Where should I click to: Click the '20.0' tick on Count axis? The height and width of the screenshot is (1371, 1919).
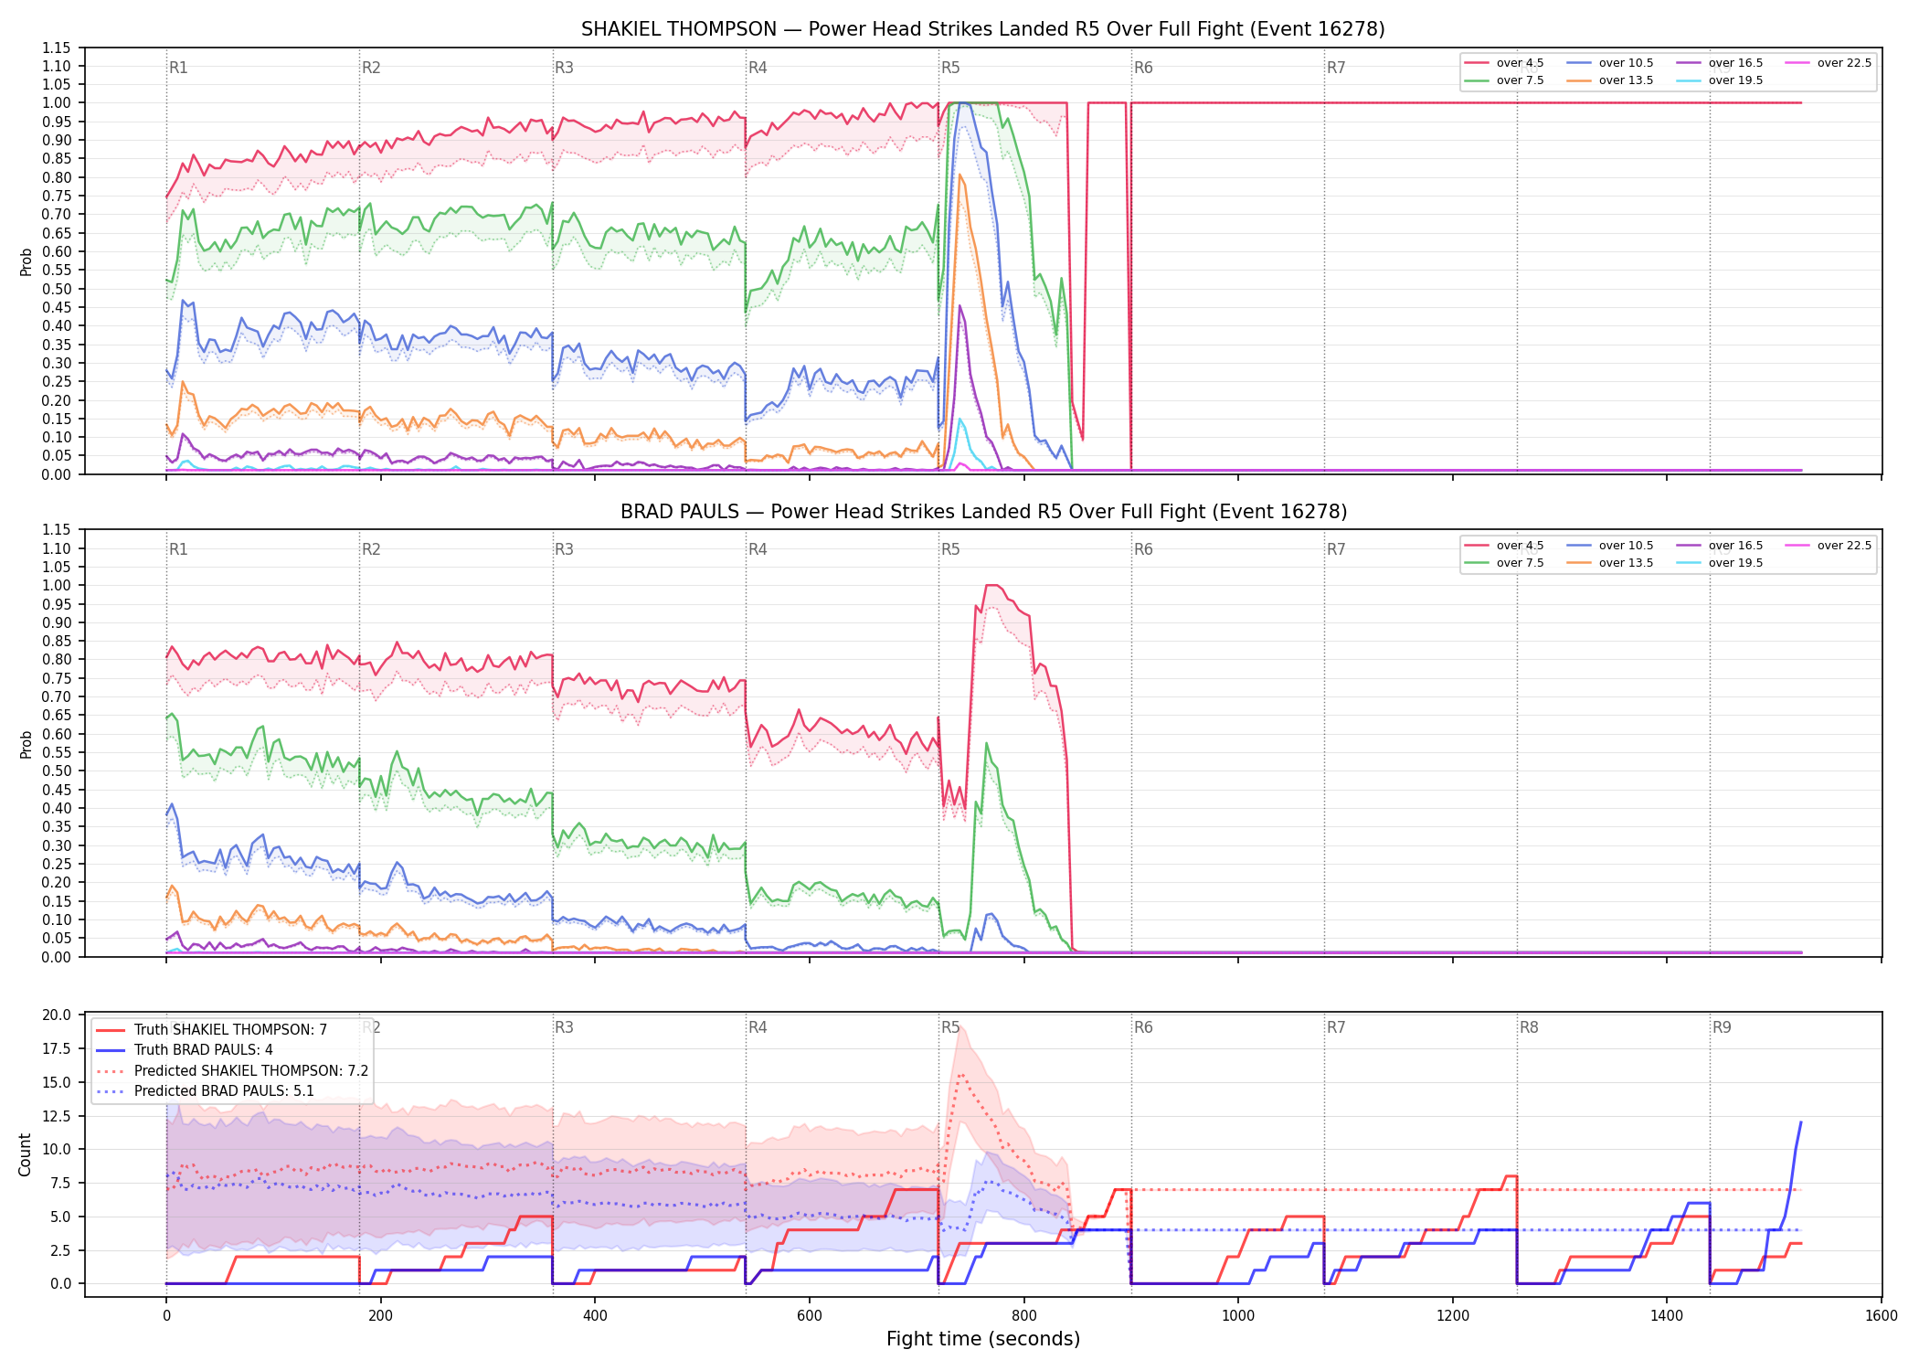57,1015
